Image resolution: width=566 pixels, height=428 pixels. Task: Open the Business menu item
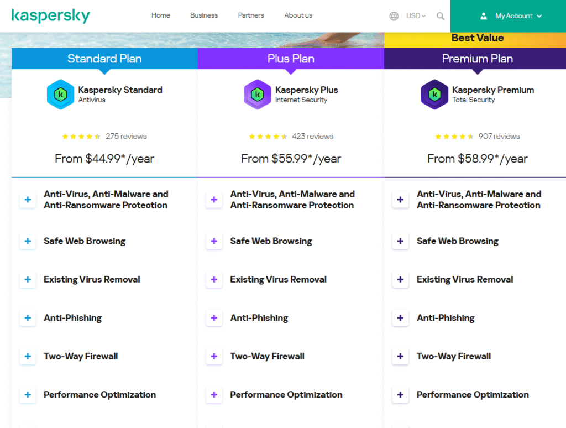[204, 15]
